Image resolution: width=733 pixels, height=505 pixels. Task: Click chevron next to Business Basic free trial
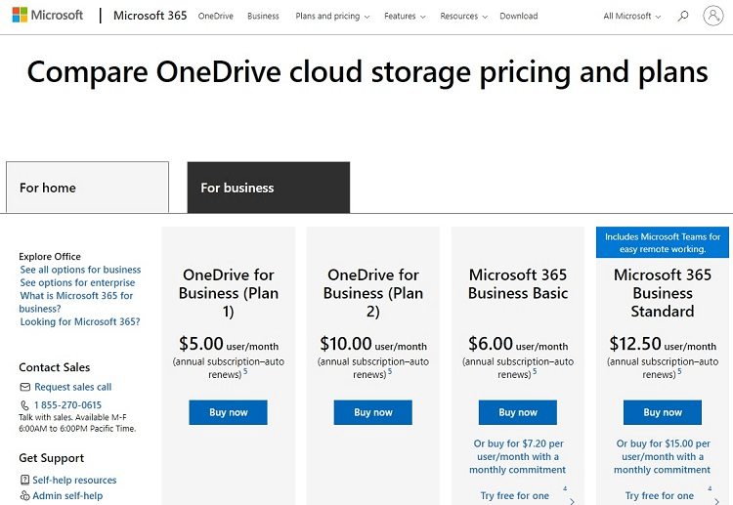(x=572, y=501)
